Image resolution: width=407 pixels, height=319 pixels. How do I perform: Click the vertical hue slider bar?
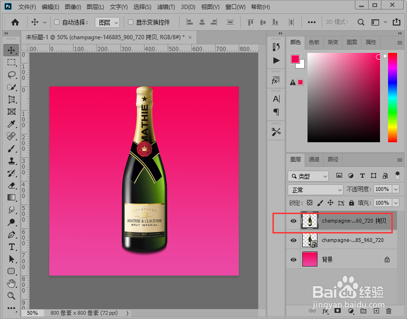(392, 97)
